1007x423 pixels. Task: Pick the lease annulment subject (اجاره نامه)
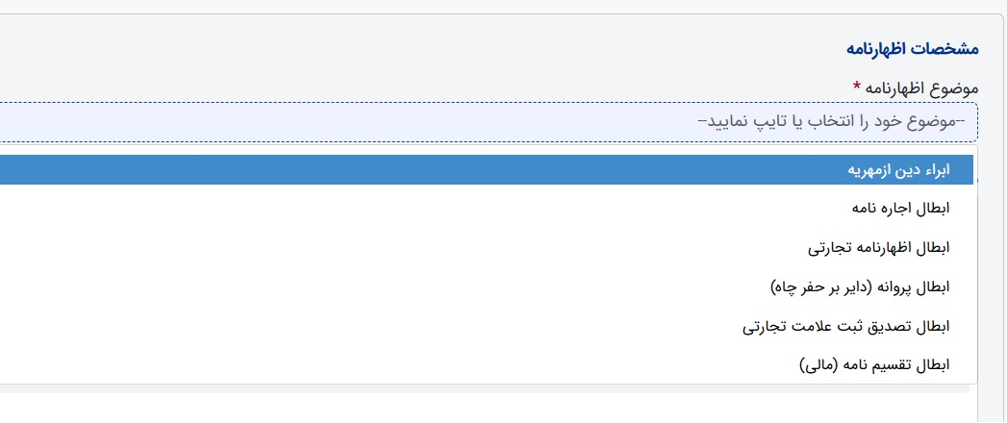coord(900,209)
